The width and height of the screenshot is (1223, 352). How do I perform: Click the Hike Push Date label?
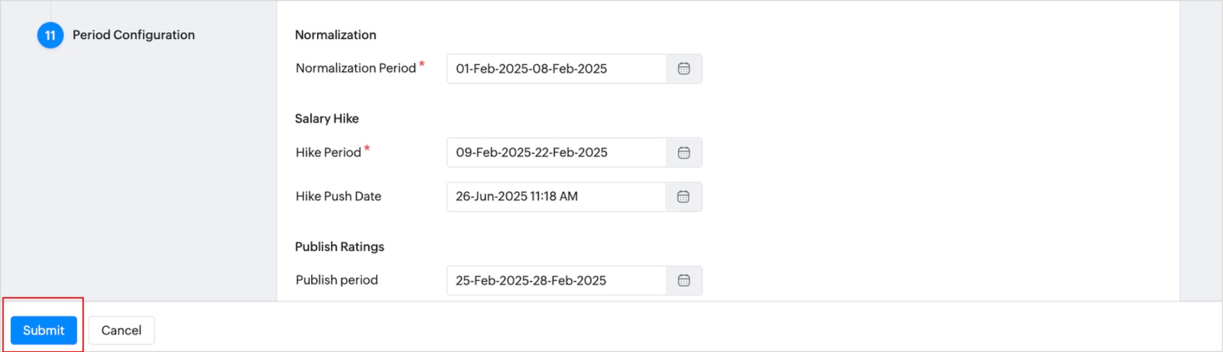tap(338, 196)
